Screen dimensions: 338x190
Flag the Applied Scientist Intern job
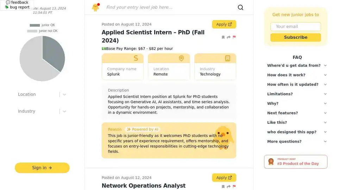point(234,37)
